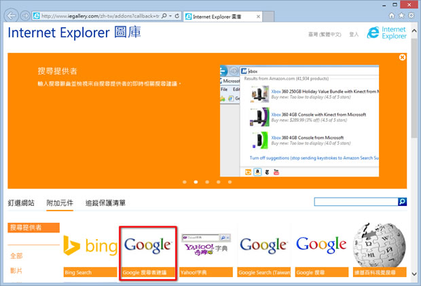Open the 臺灣 (繁體中文) region link

[x=325, y=35]
